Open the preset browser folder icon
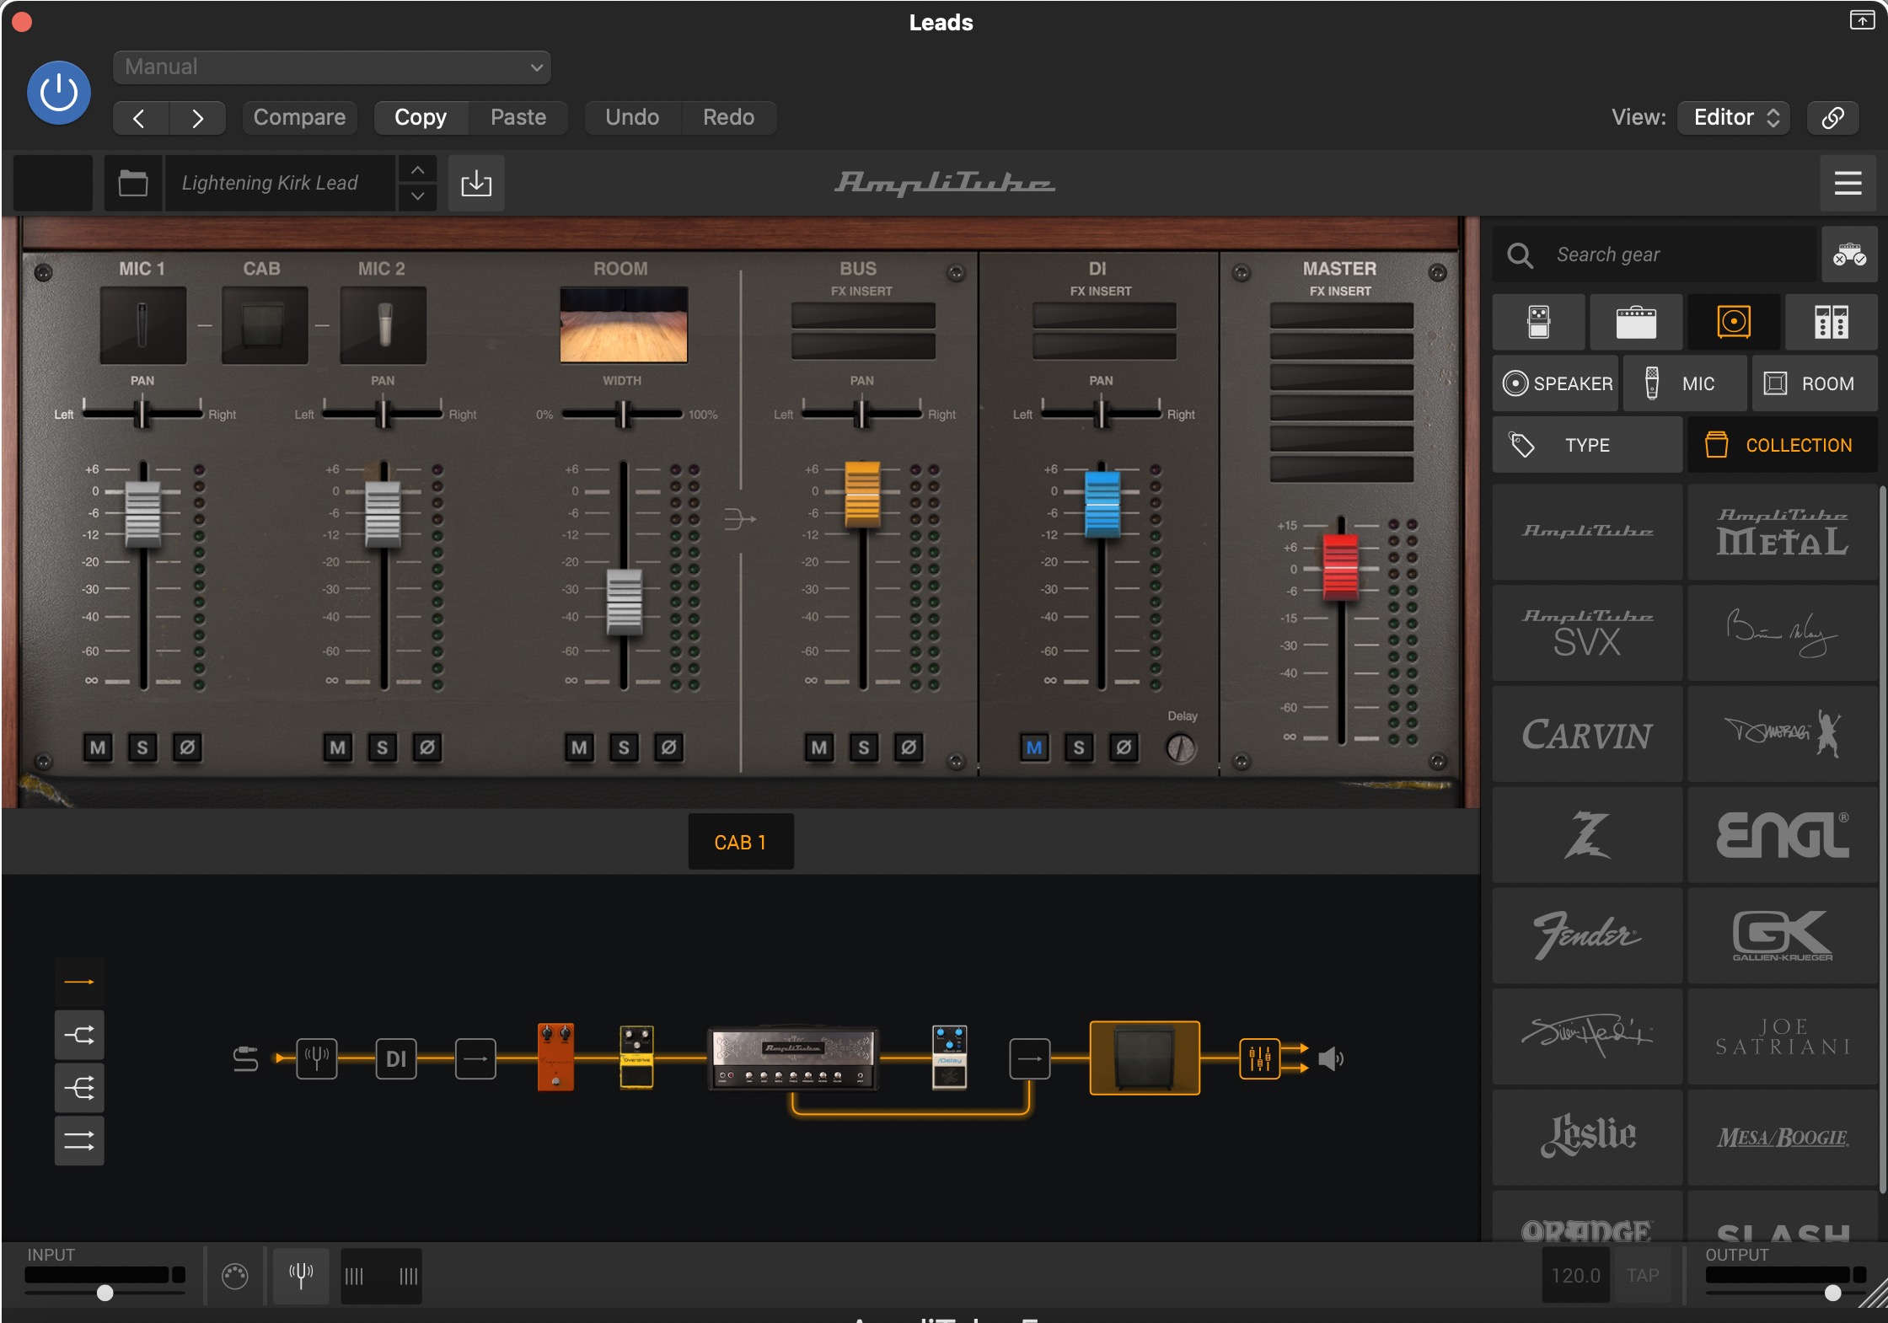This screenshot has height=1323, width=1888. 132,183
